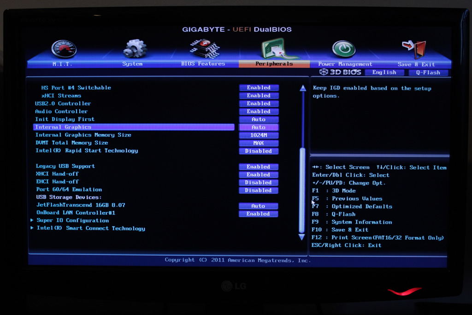Viewport: 472px width, 315px height.
Task: Select the HS Port #4 Switchable row
Action: click(76, 88)
